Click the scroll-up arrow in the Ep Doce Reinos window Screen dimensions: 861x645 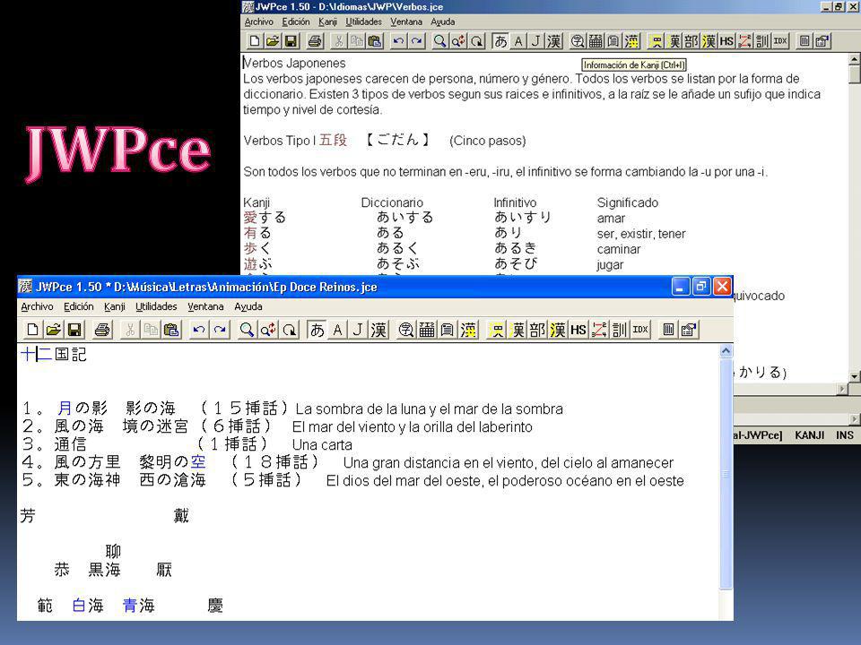pos(726,351)
